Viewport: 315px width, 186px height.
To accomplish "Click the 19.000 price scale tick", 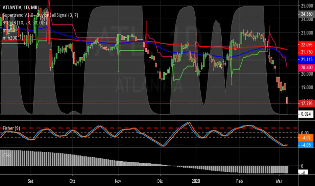I will click(x=307, y=87).
